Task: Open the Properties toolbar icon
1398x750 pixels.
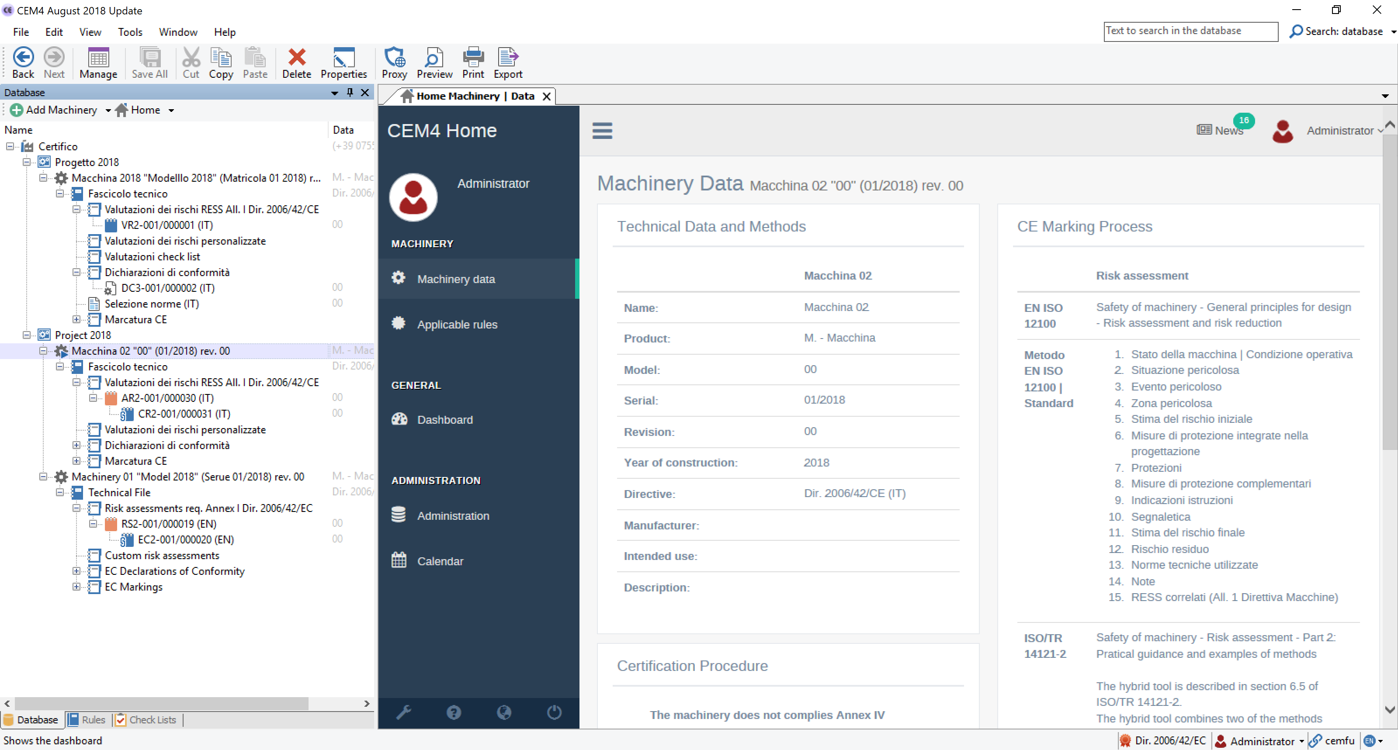Action: coord(343,63)
